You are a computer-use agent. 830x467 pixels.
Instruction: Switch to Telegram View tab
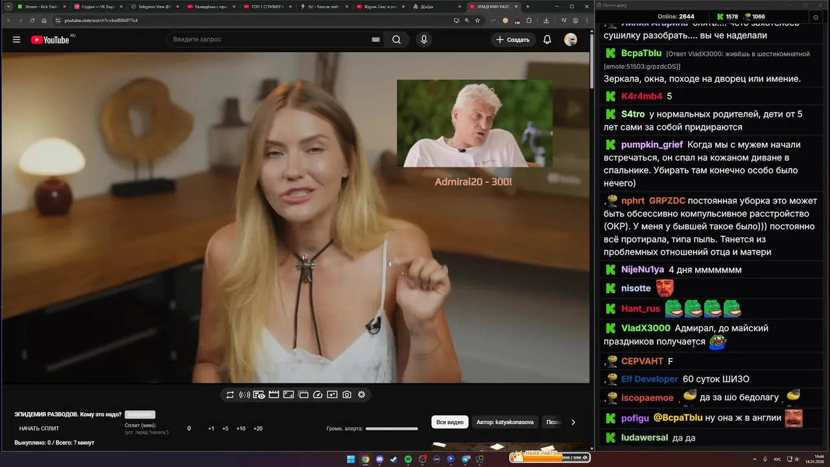(154, 6)
